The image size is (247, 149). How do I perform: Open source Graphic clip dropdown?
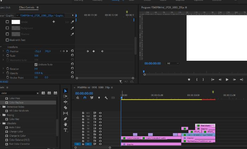pyautogui.click(x=17, y=16)
